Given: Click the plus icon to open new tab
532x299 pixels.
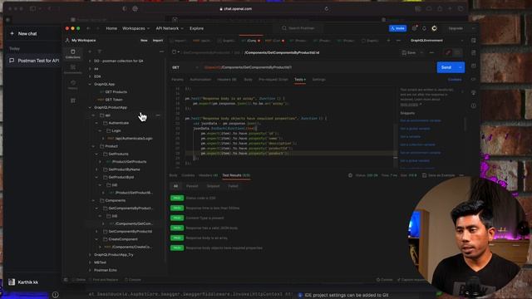Looking at the screenshot, I should (x=388, y=41).
